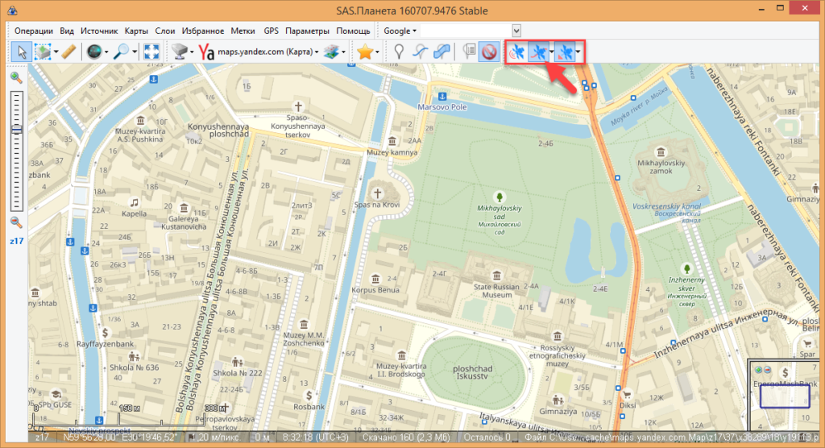This screenshot has width=825, height=448.
Task: Select the arrow move cursor tool
Action: [x=22, y=52]
